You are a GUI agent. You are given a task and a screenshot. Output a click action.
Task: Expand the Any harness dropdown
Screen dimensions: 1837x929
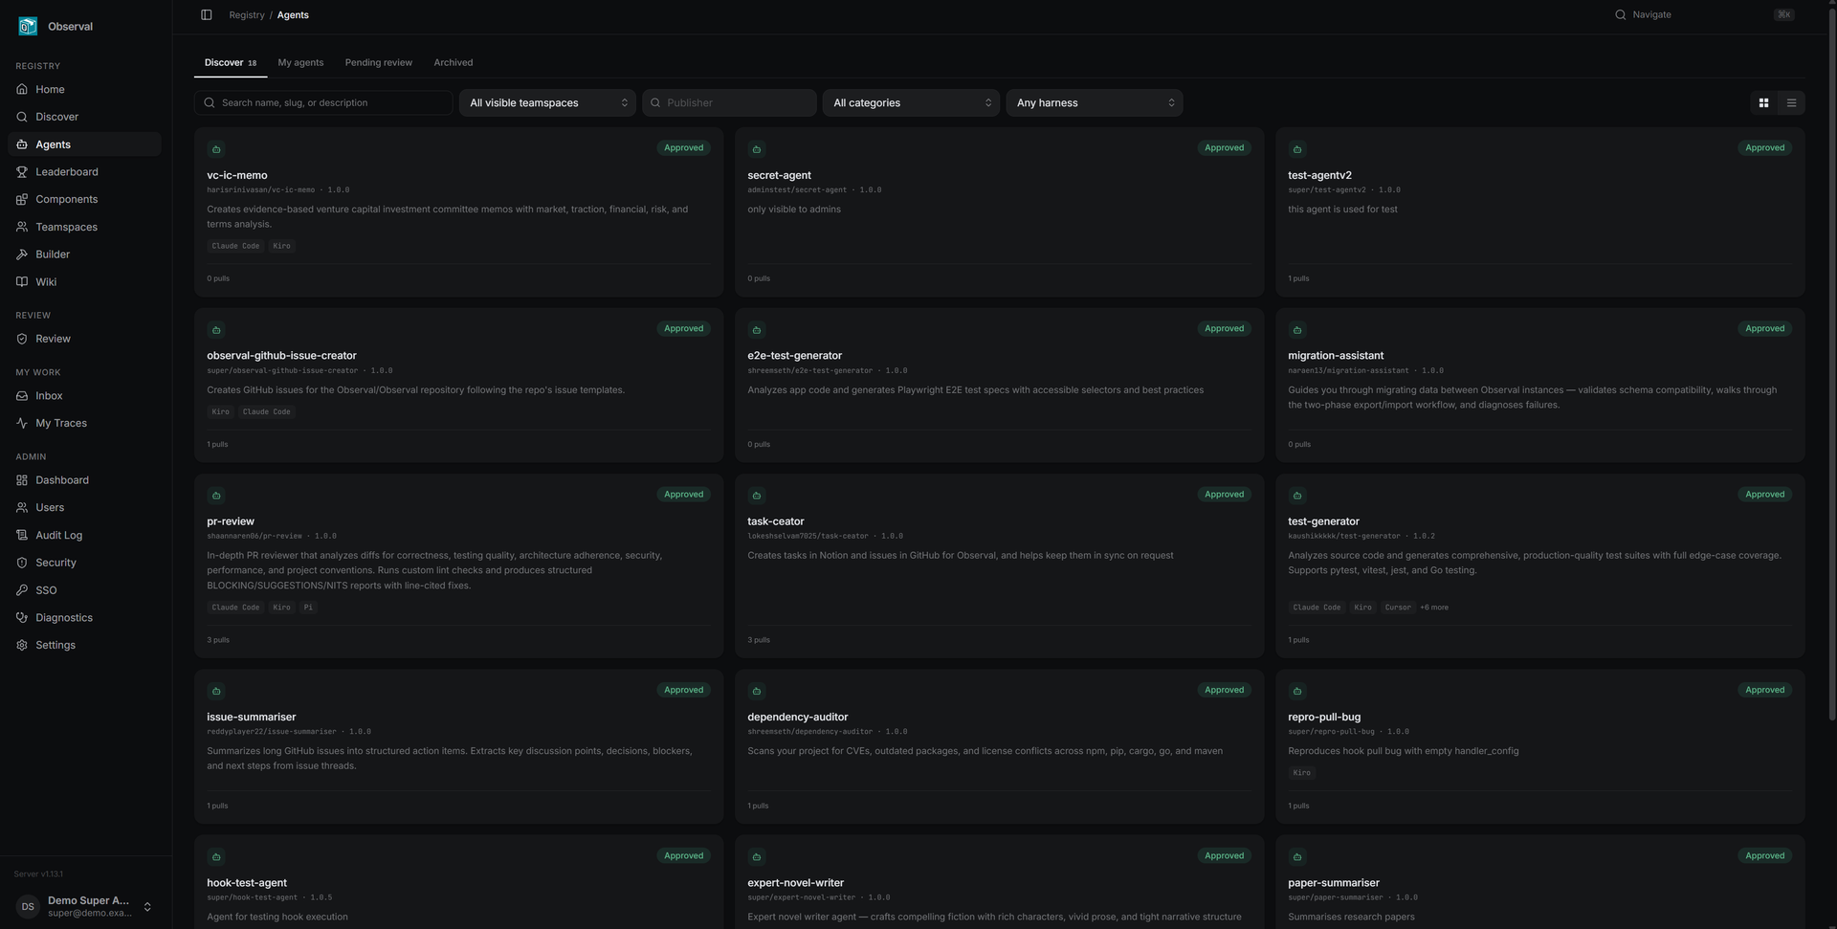[x=1095, y=102]
